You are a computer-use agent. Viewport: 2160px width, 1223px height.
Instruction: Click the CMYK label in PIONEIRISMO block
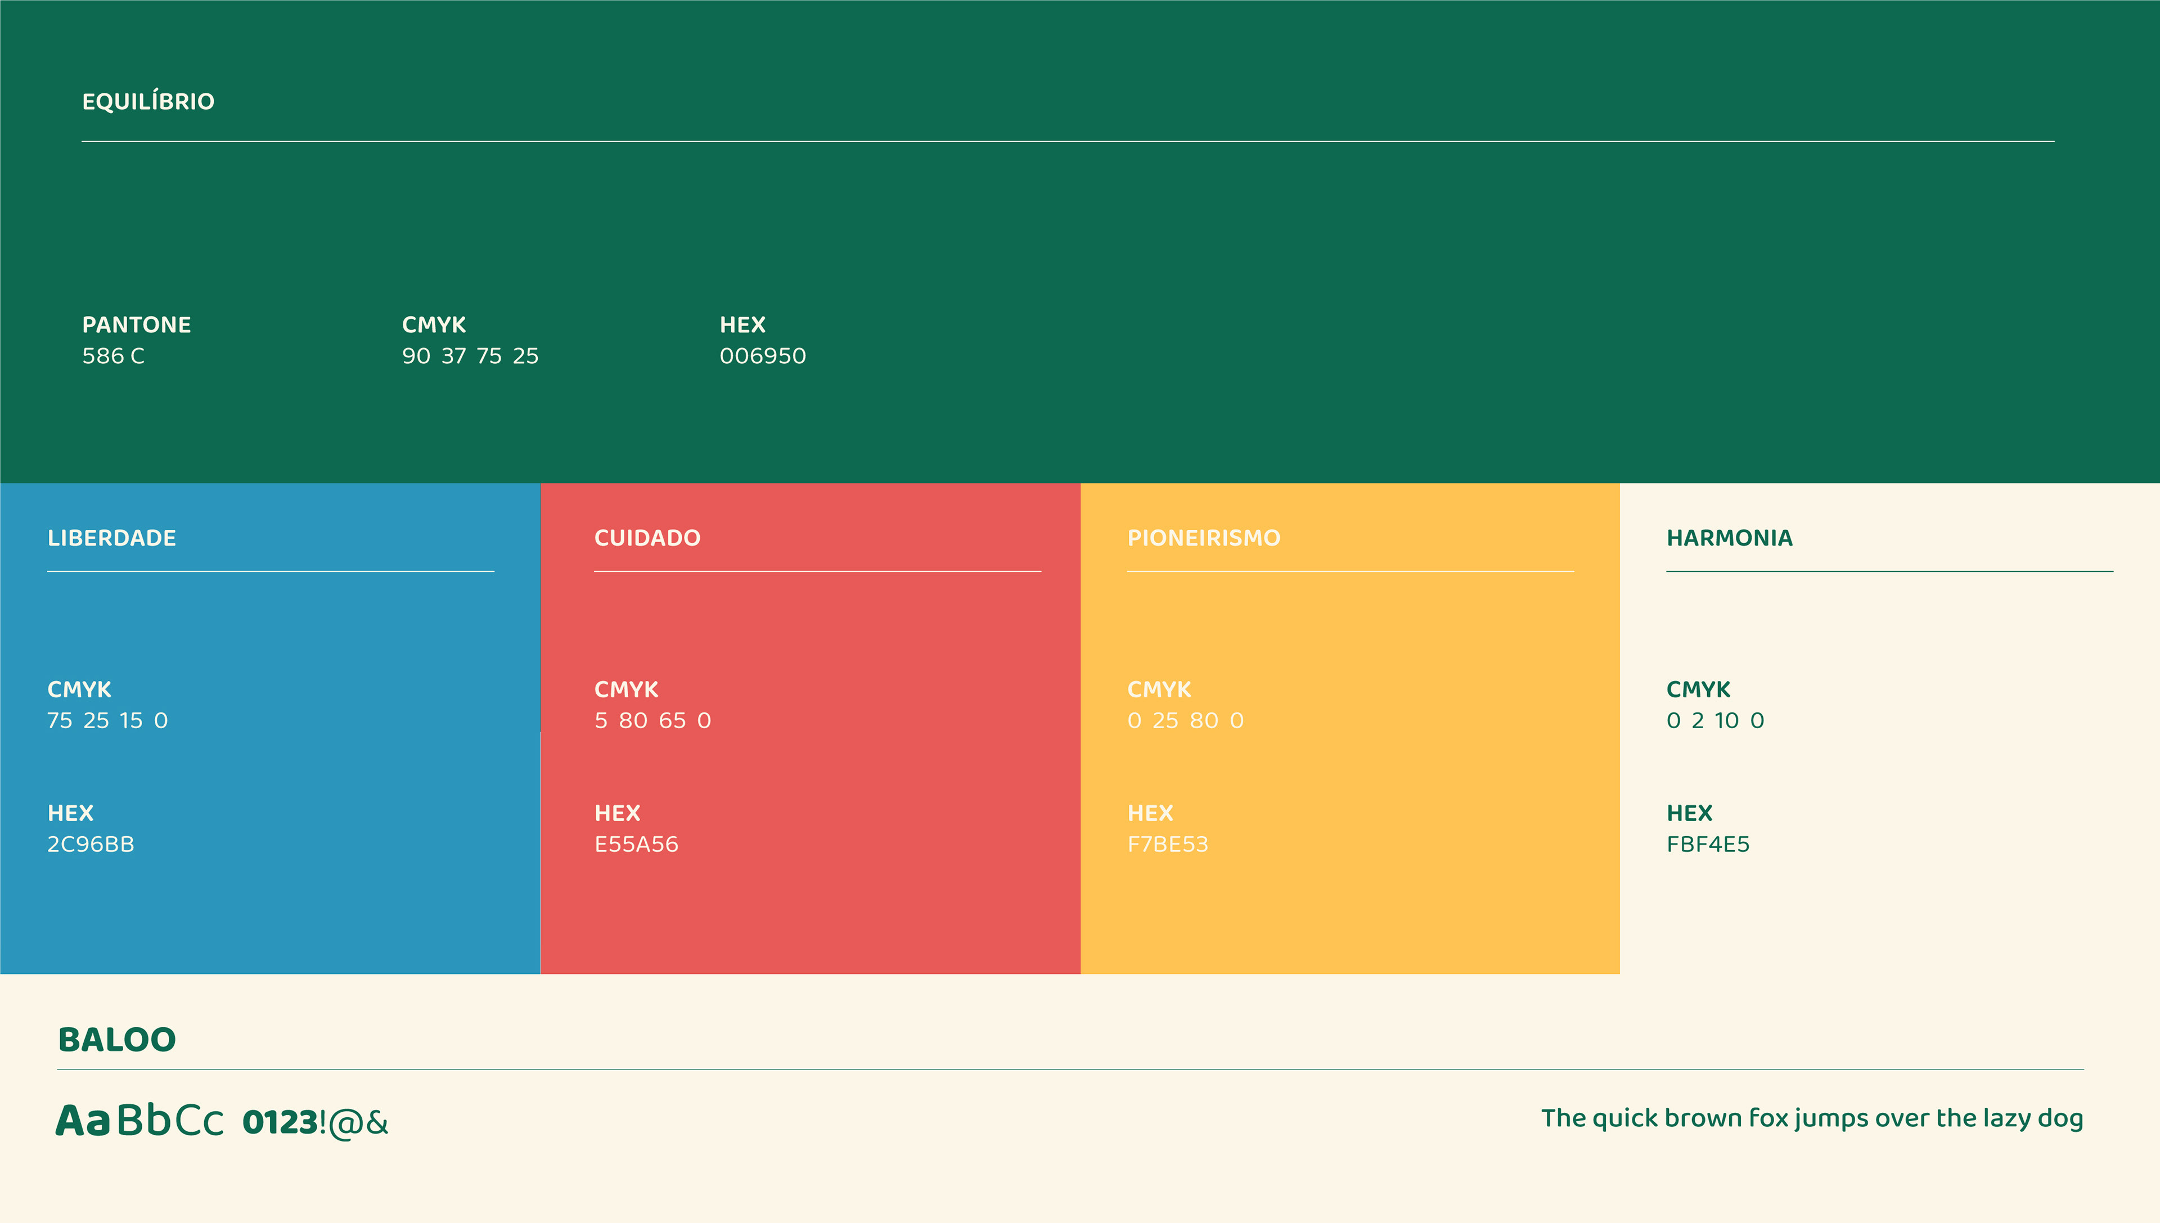click(x=1159, y=689)
